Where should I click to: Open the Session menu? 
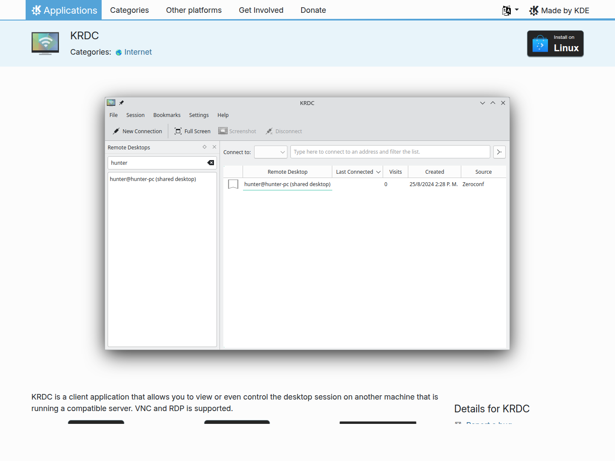click(x=135, y=115)
